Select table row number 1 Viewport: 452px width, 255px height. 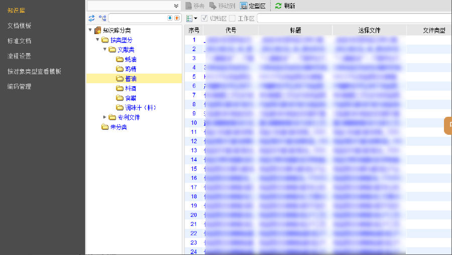click(x=318, y=40)
